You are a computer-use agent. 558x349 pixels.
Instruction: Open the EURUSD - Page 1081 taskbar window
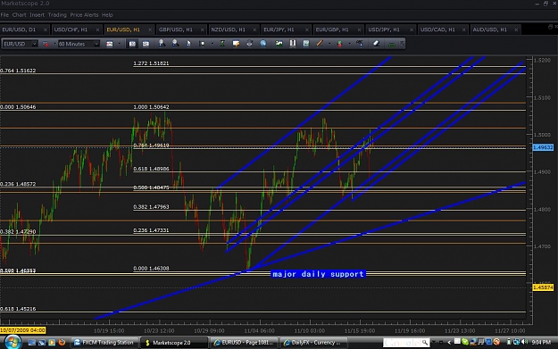[x=244, y=343]
